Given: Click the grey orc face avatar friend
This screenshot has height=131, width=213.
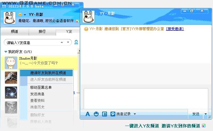Looking at the screenshot, I should (11, 107).
